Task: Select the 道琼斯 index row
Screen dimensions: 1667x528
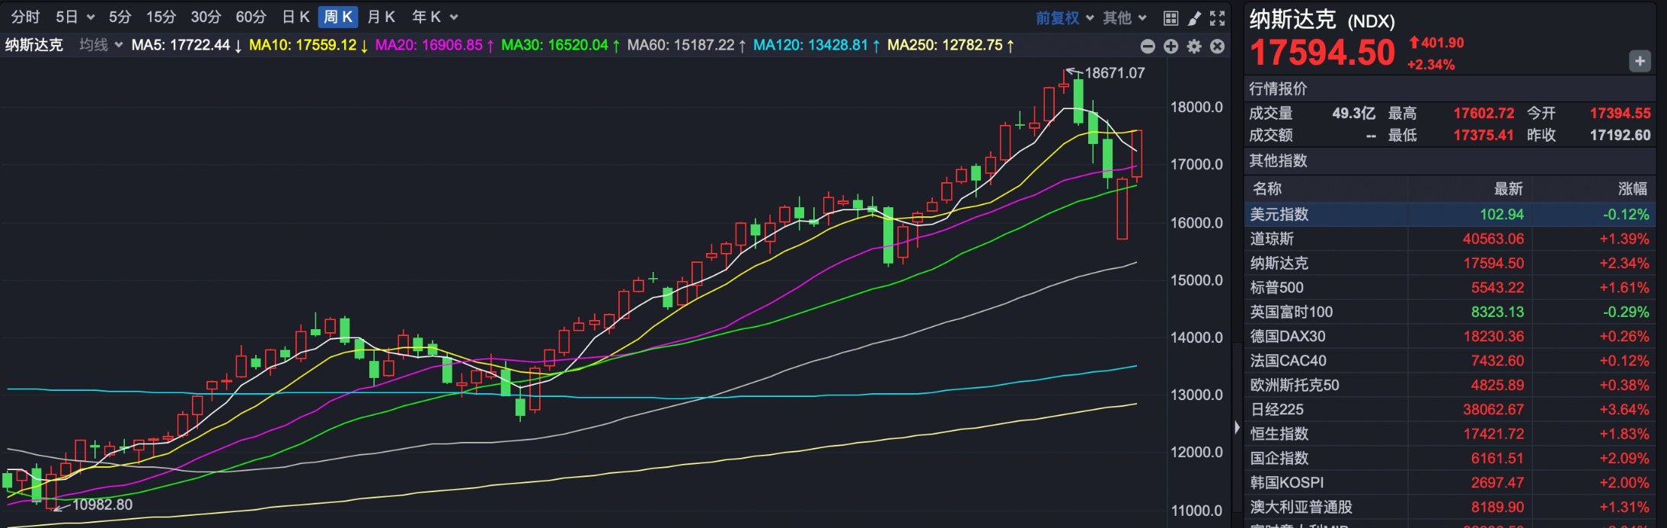Action: point(1450,238)
